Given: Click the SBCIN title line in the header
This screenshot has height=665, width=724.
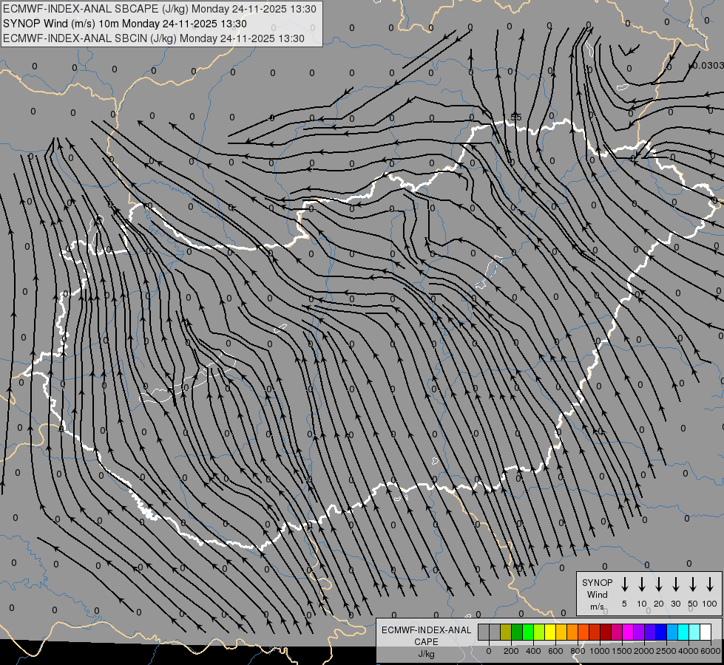Looking at the screenshot, I should coord(153,38).
